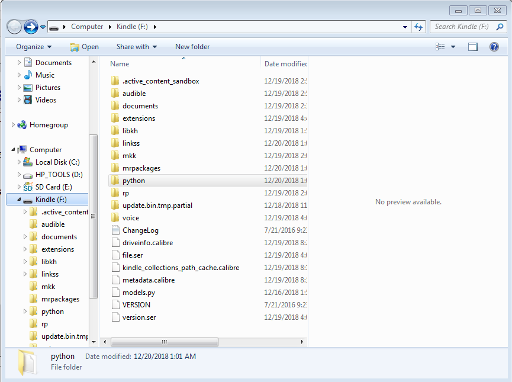The width and height of the screenshot is (512, 382).
Task: Expand the python folder in the tree
Action: pos(25,312)
